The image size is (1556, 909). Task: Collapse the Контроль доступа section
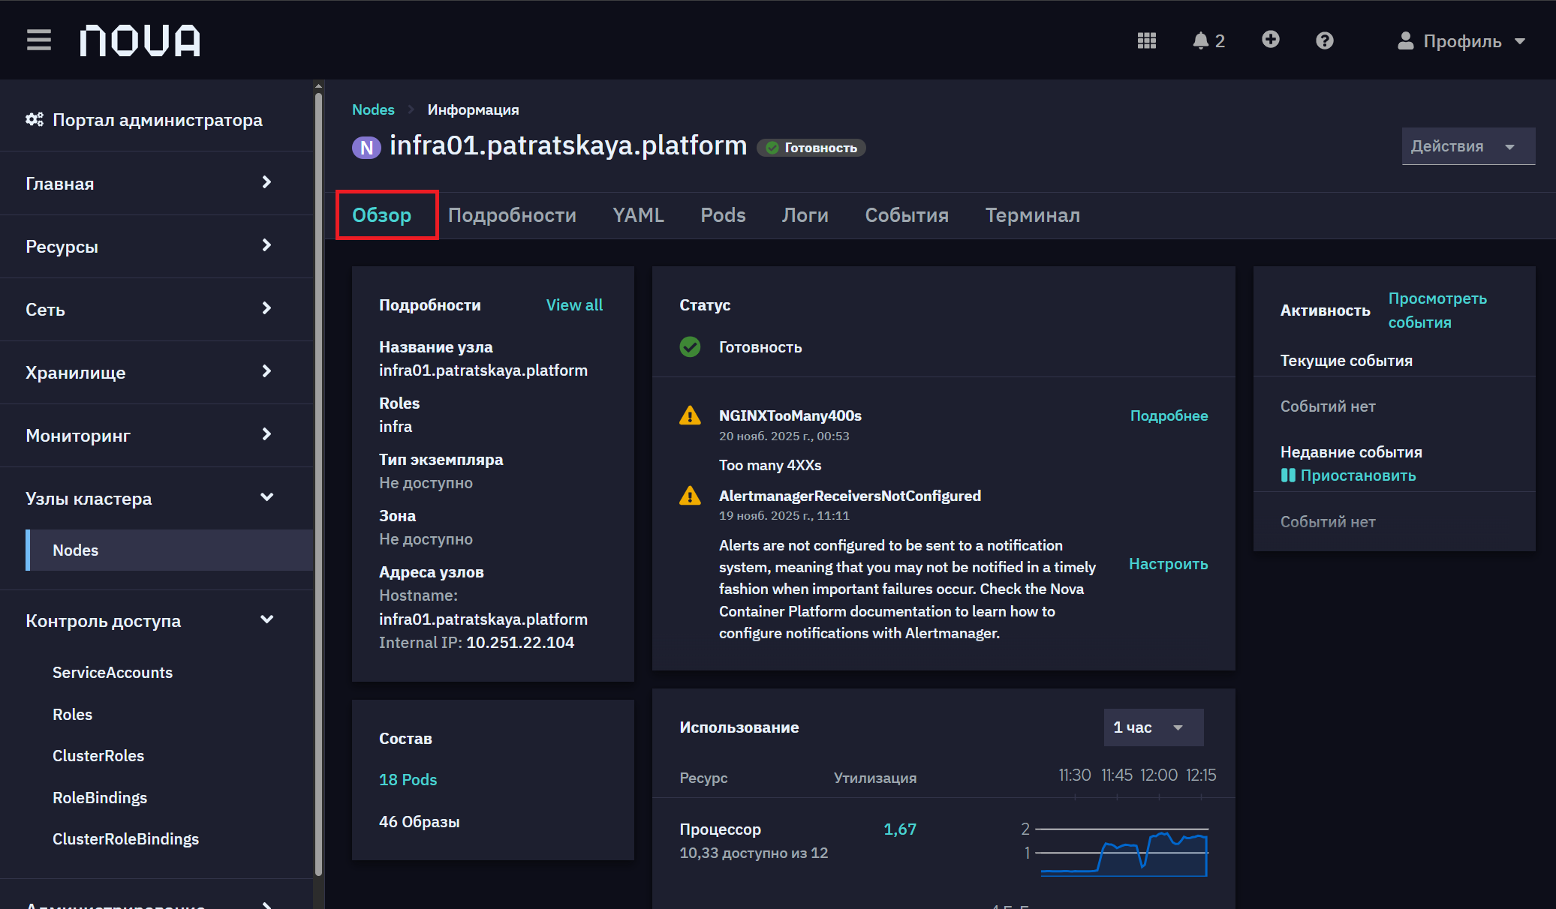(x=156, y=620)
